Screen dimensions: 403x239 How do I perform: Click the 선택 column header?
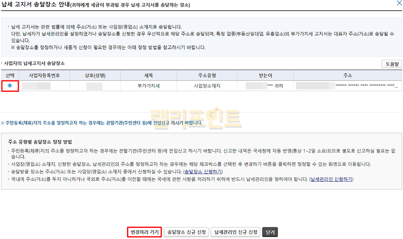point(10,75)
